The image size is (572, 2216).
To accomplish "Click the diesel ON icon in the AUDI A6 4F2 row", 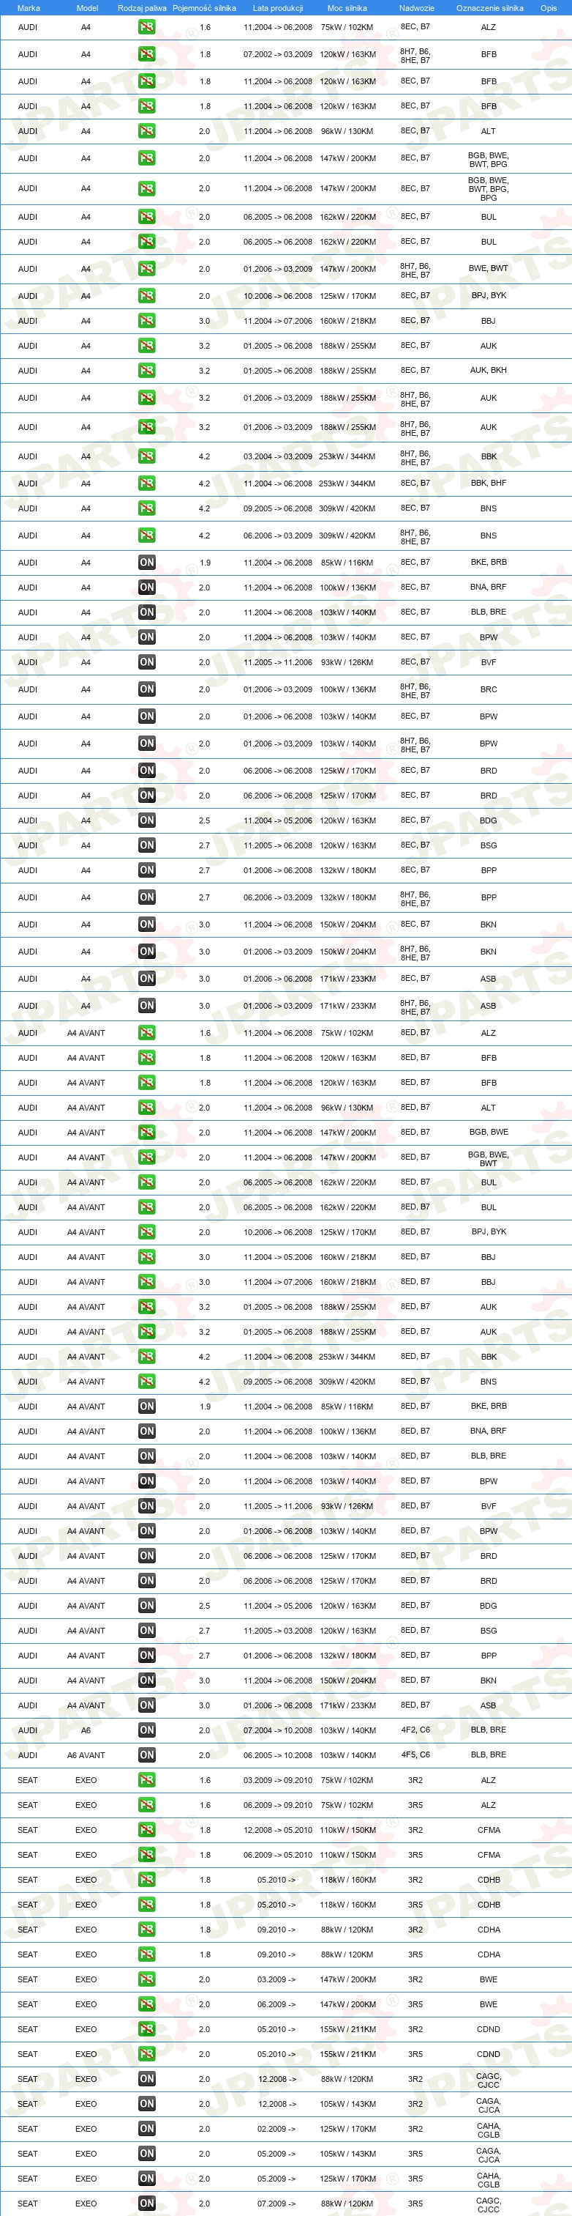I will 147,1731.
